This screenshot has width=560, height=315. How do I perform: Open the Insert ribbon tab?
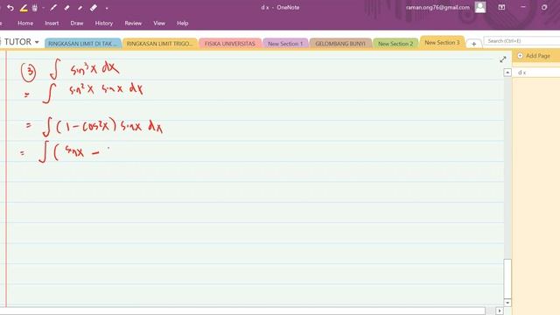coord(52,24)
